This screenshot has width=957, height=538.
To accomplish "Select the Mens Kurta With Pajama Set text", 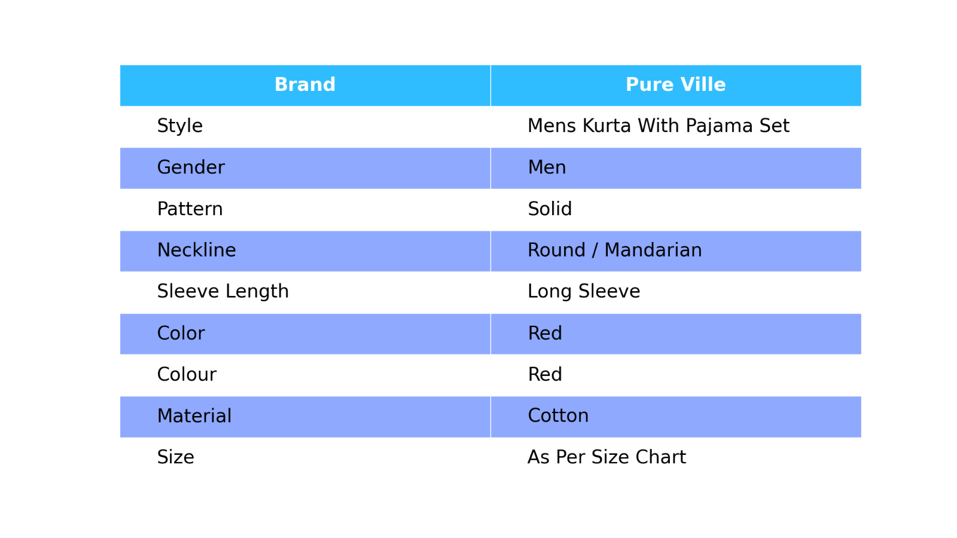I will 658,126.
